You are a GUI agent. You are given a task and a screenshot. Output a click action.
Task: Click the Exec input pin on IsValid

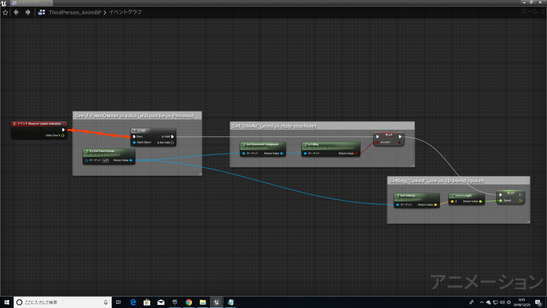134,136
